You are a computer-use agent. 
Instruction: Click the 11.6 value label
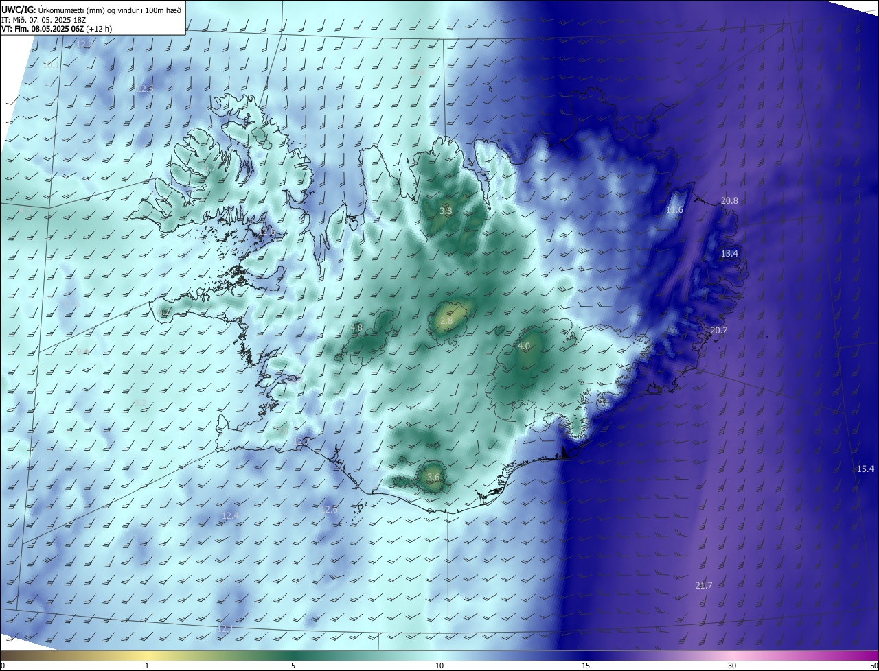point(675,210)
